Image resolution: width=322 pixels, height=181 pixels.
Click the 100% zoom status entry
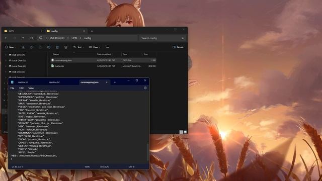pos(87,167)
